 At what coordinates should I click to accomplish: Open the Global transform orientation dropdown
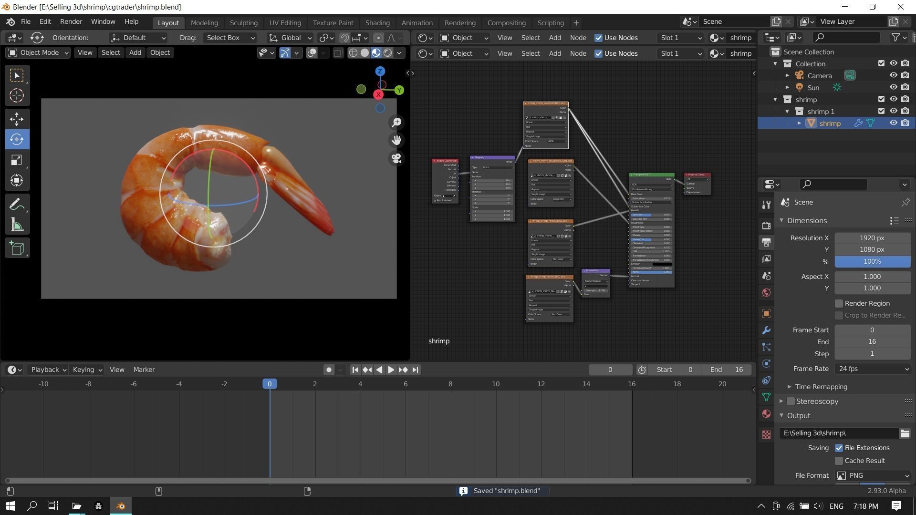point(290,38)
